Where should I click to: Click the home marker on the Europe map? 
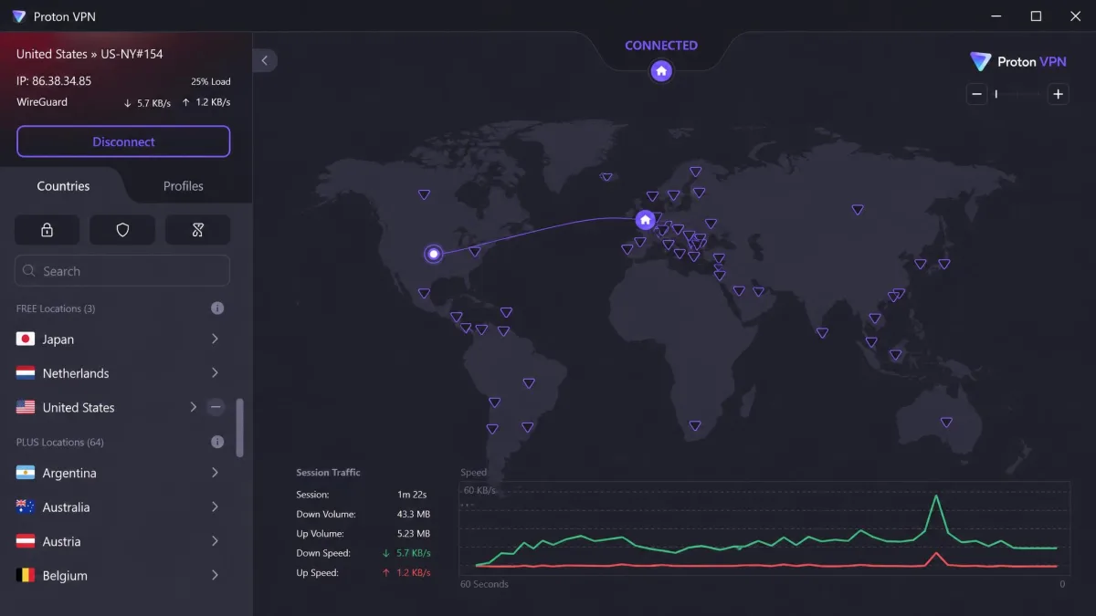(646, 220)
